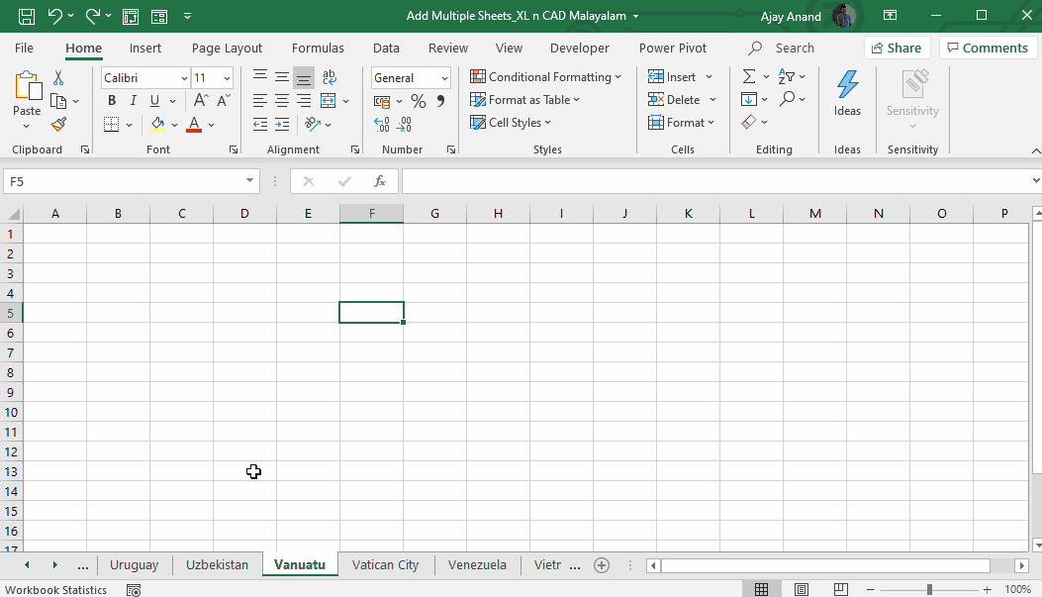
Task: Apply Percent Style number format
Action: 418,101
